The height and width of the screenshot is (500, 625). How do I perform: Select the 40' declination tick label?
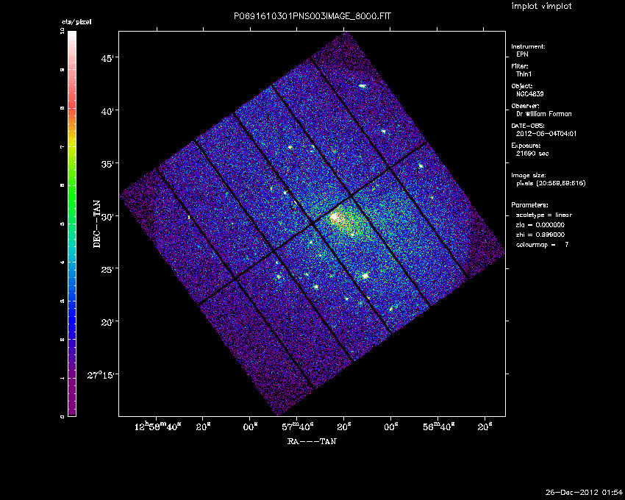[x=108, y=111]
